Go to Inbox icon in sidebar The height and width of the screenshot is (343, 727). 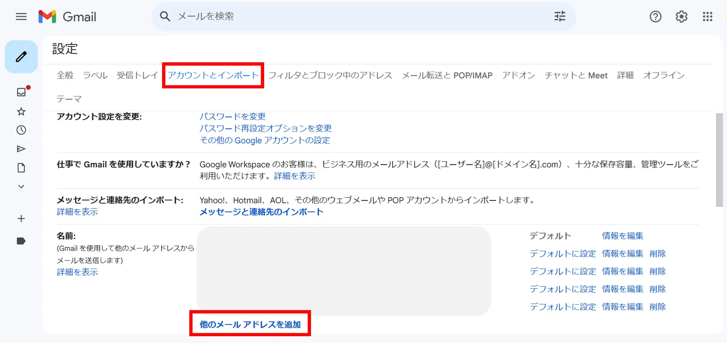22,92
